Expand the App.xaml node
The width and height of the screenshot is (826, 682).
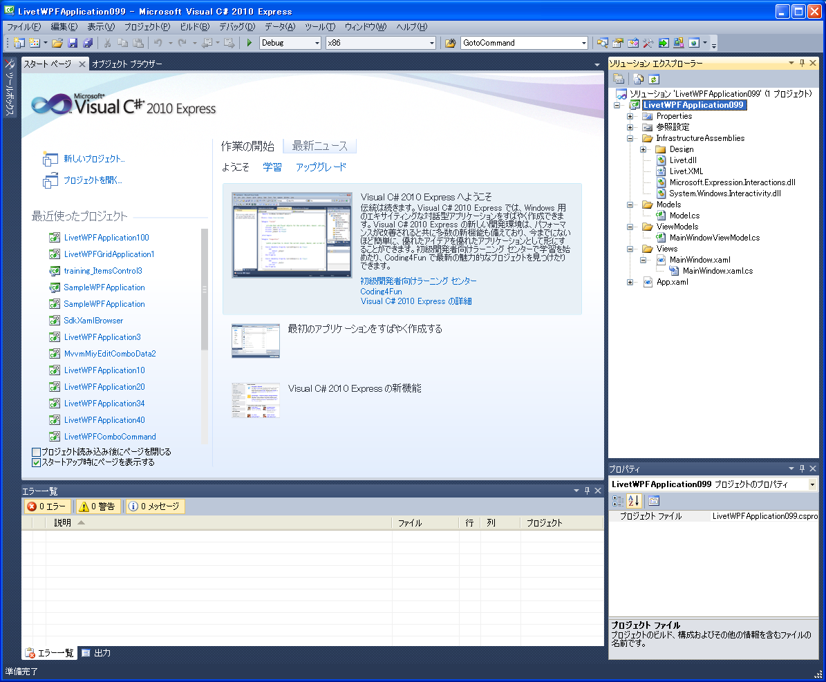[630, 283]
